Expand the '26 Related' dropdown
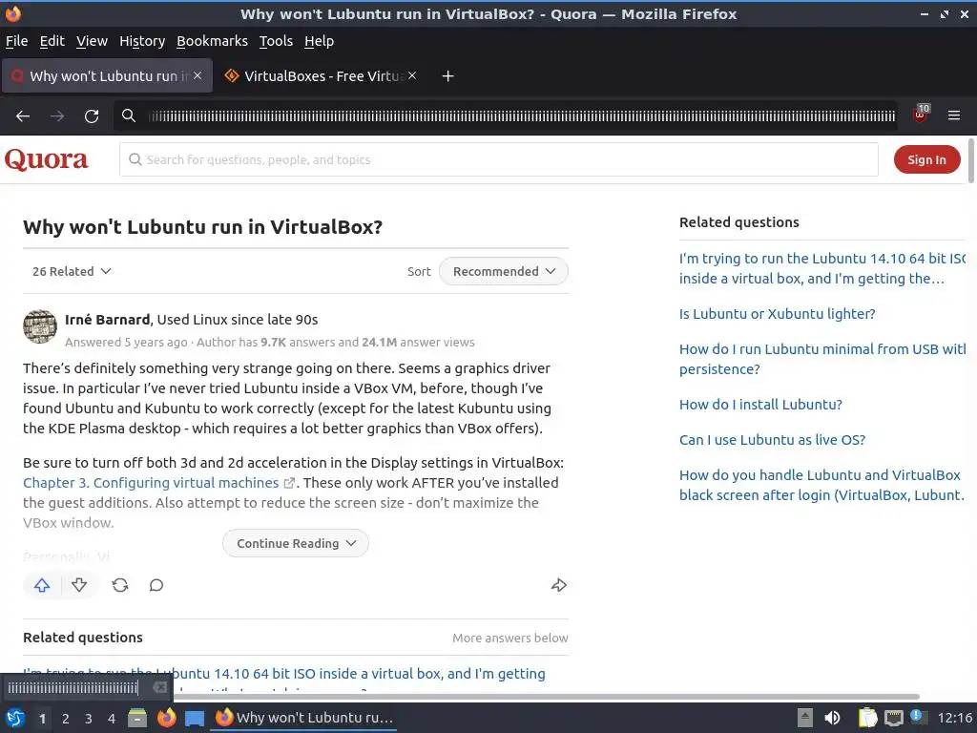This screenshot has height=733, width=977. [x=72, y=271]
